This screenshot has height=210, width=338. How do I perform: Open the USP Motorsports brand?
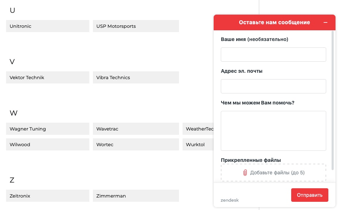(136, 26)
